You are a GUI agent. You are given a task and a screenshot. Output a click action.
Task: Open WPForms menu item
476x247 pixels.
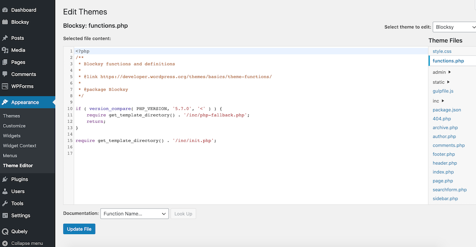pos(22,86)
